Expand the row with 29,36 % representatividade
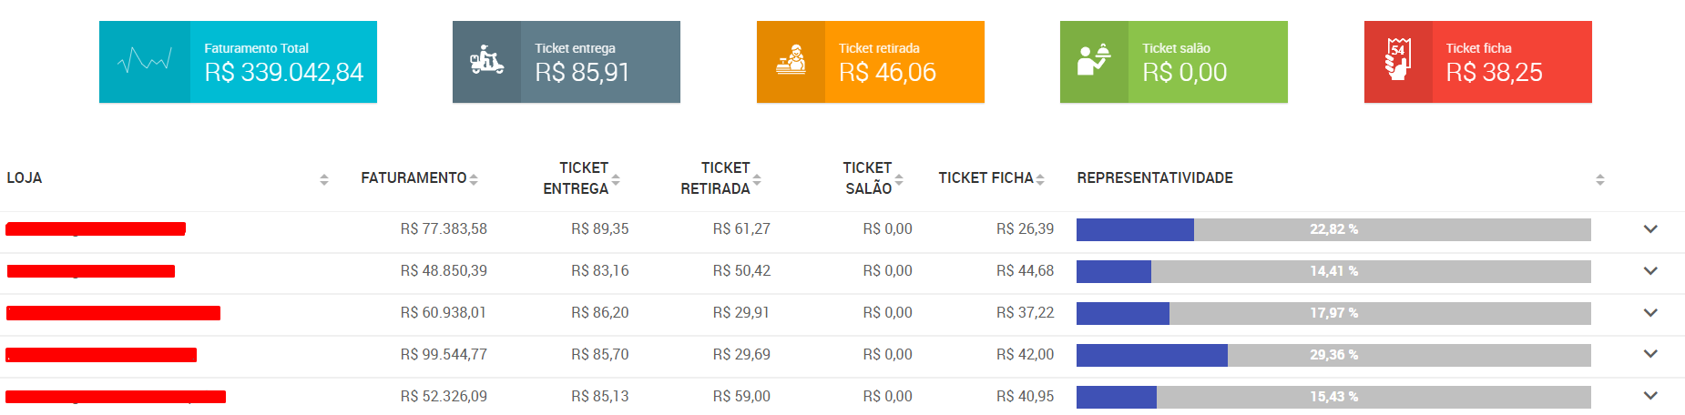 1650,354
